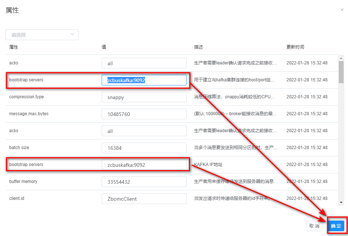This screenshot has height=236, width=348.
Task: Select the client.id property name
Action: click(17, 198)
